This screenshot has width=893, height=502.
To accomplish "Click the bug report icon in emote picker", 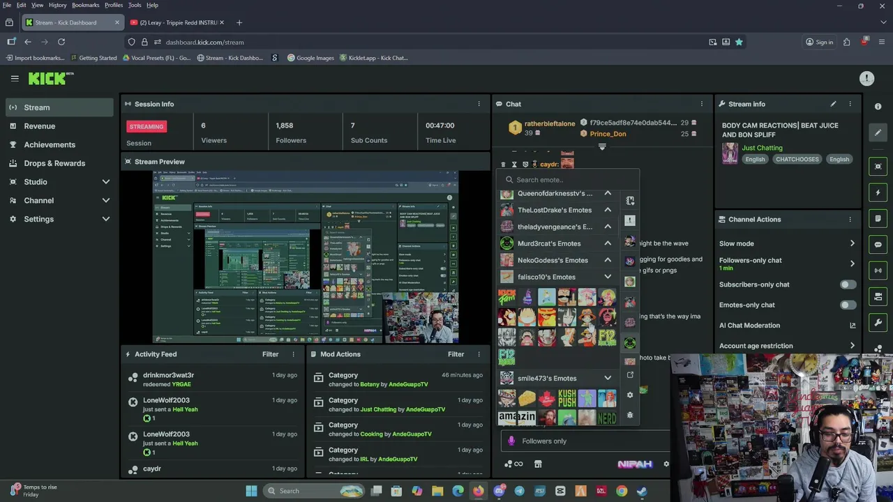I will [630, 416].
